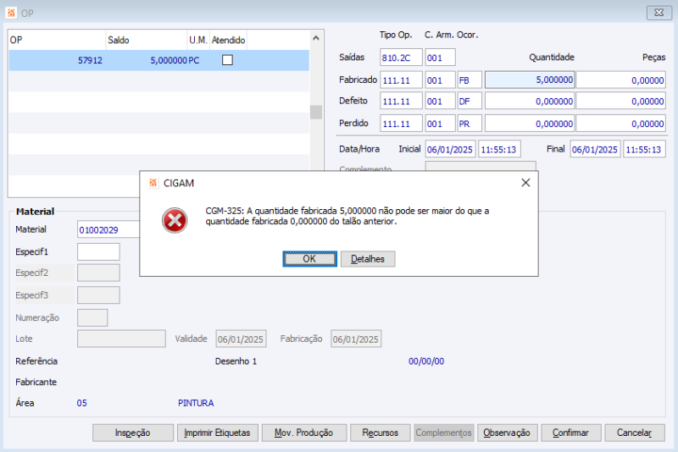The image size is (678, 452).
Task: Open Detalhes of the error message
Action: click(x=368, y=259)
